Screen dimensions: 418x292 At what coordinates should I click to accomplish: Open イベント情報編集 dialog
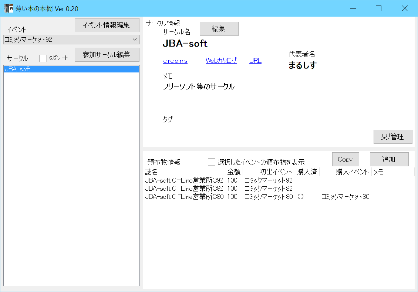coord(107,25)
